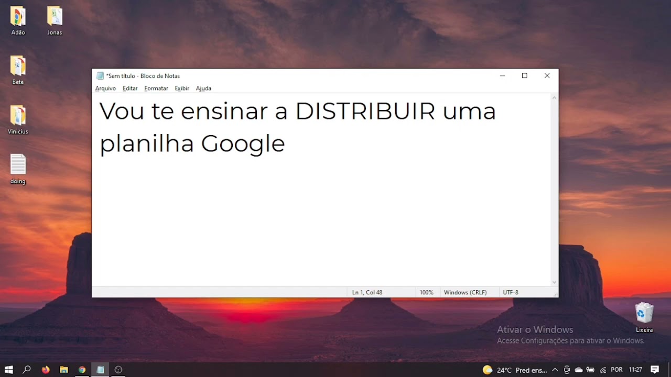Open the Arquivo menu in Notepad
The image size is (671, 377).
coord(105,88)
